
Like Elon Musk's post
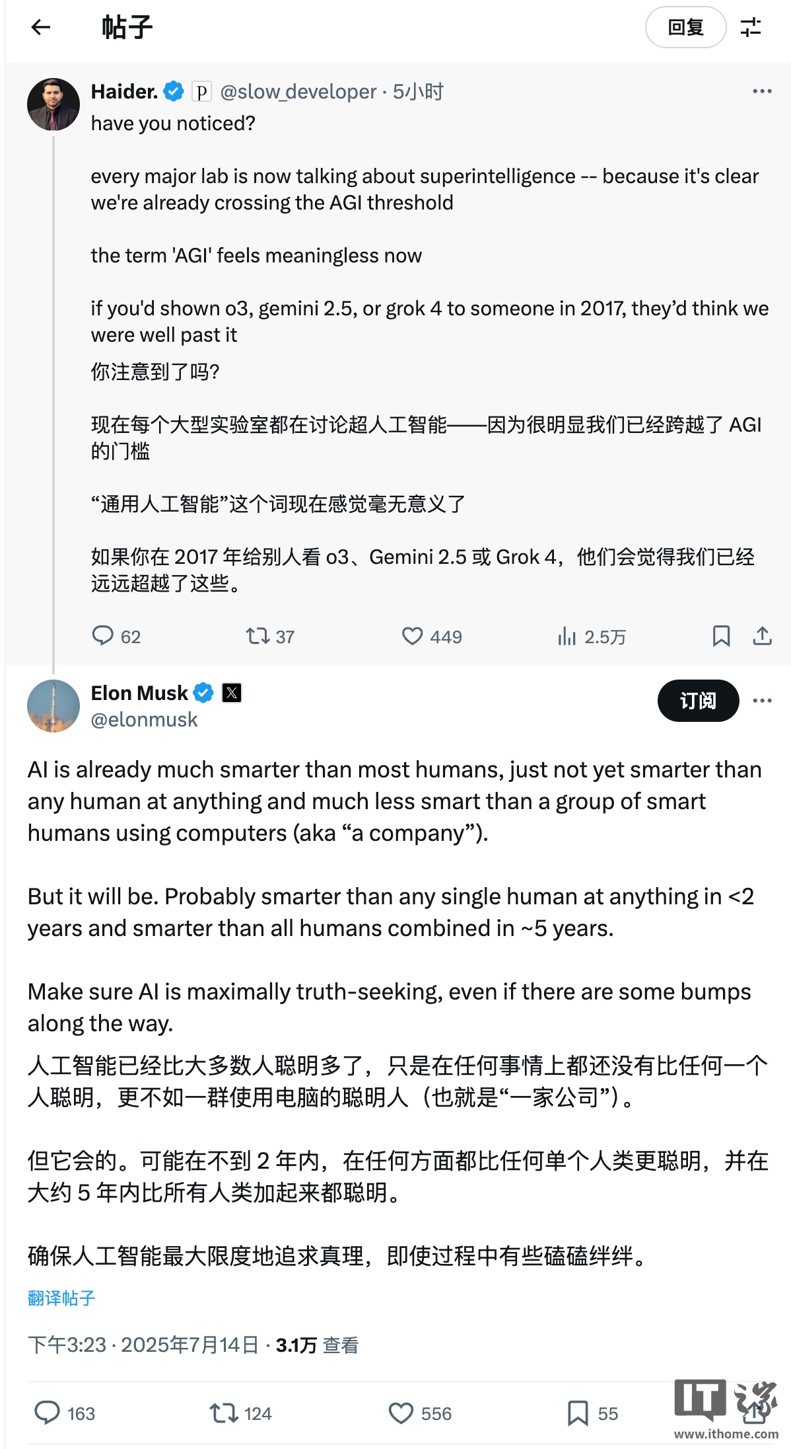click(401, 1413)
